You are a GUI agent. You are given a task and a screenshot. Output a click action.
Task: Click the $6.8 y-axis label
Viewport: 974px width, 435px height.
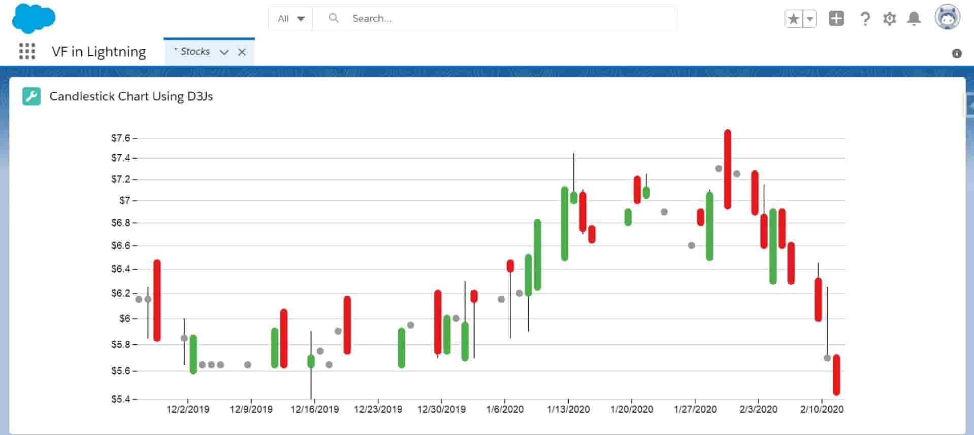pyautogui.click(x=121, y=223)
